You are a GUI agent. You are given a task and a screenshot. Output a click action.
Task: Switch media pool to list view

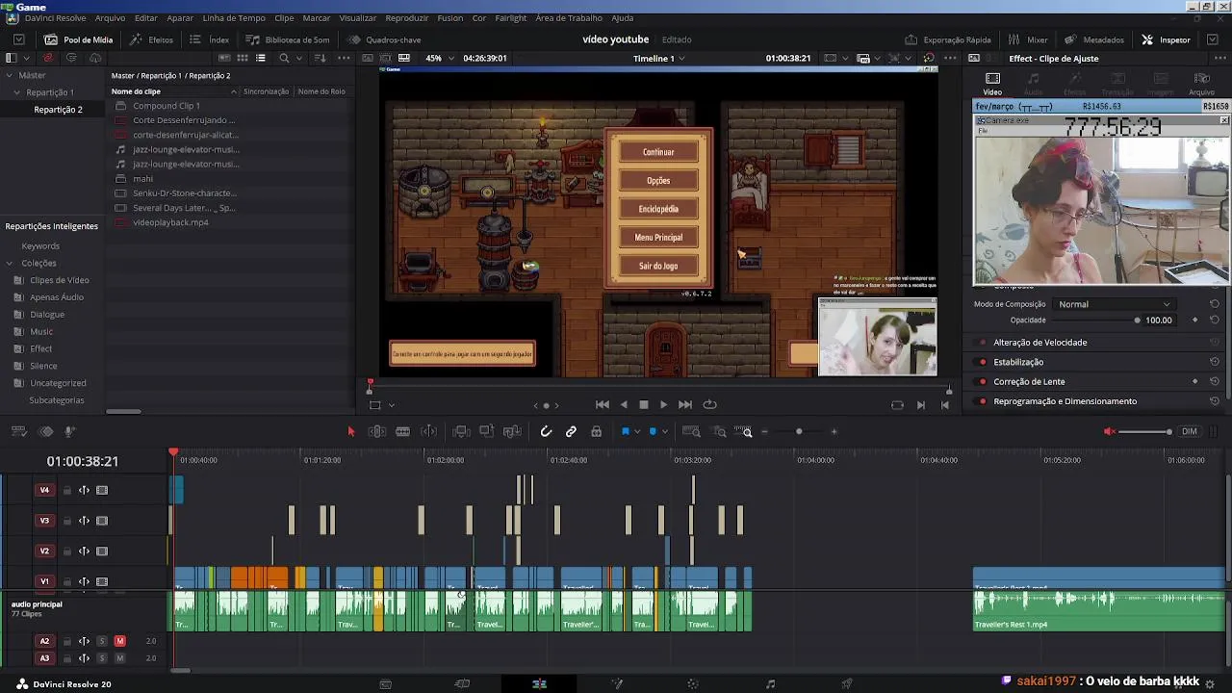(261, 59)
